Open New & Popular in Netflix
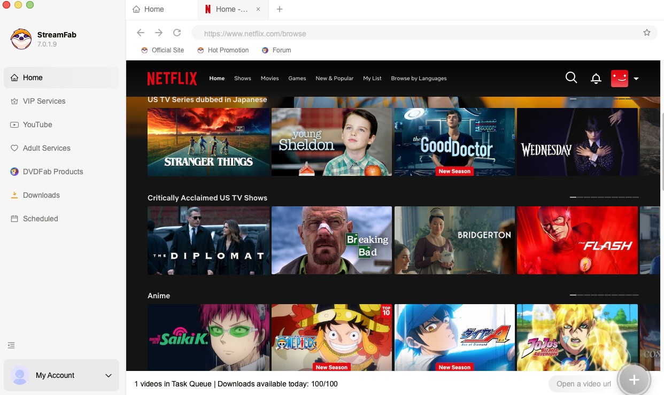This screenshot has height=395, width=664. 335,78
